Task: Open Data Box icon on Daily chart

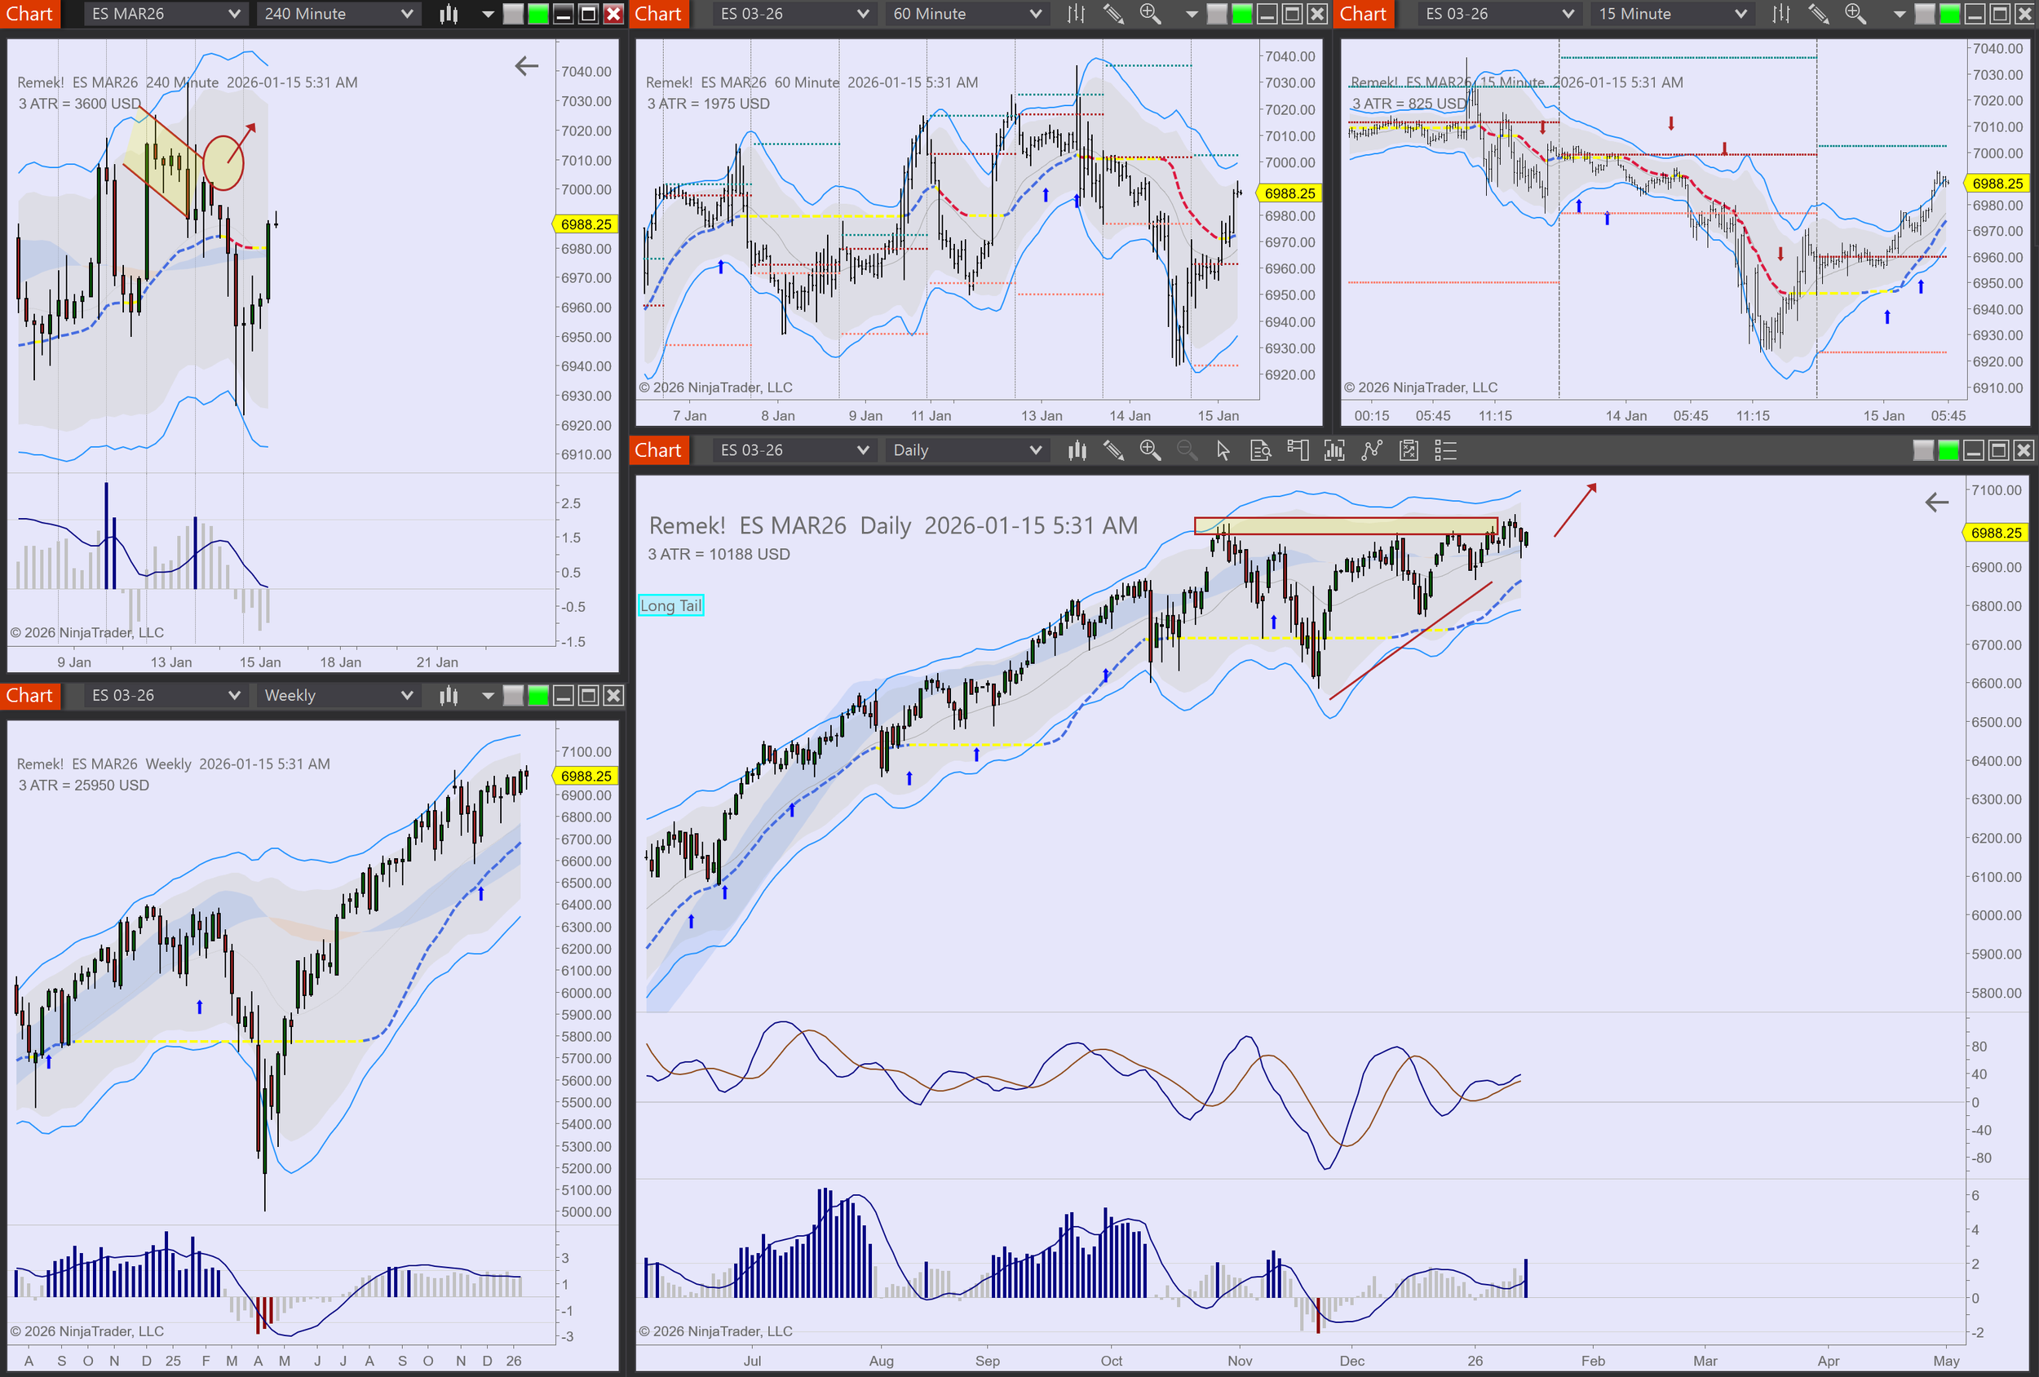Action: (1260, 450)
